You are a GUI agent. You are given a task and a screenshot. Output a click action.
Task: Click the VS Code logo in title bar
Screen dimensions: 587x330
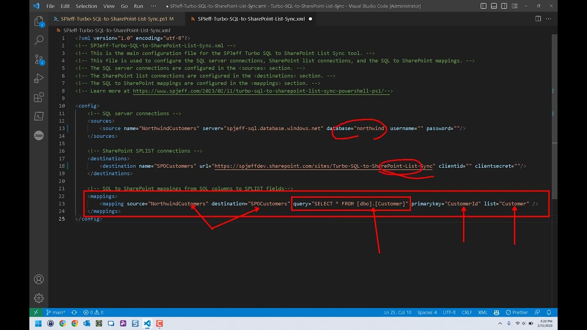coord(36,6)
